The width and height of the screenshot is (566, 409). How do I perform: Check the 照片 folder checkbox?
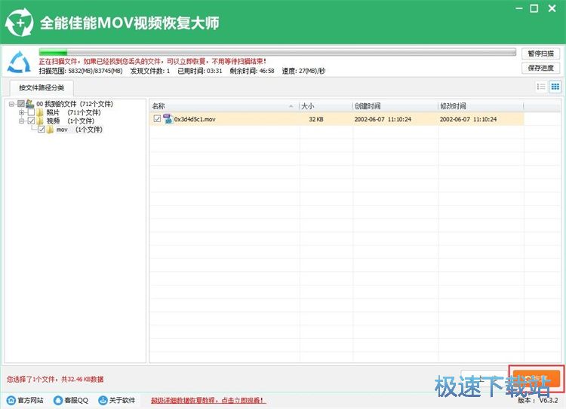click(x=32, y=112)
